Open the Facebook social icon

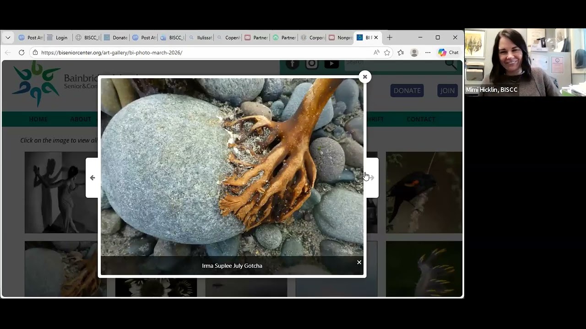293,64
